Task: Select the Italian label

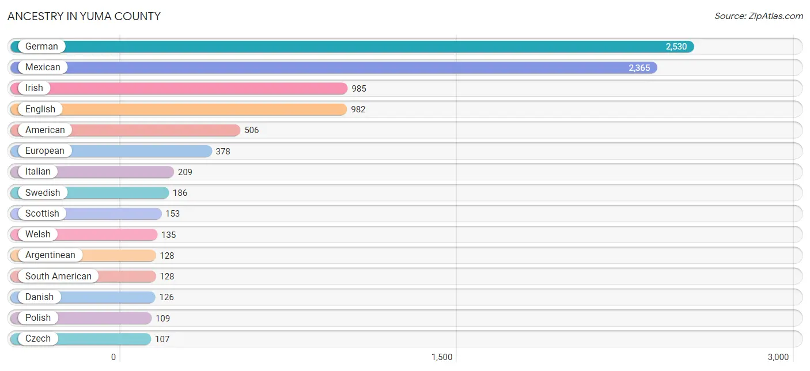Action: click(x=38, y=172)
